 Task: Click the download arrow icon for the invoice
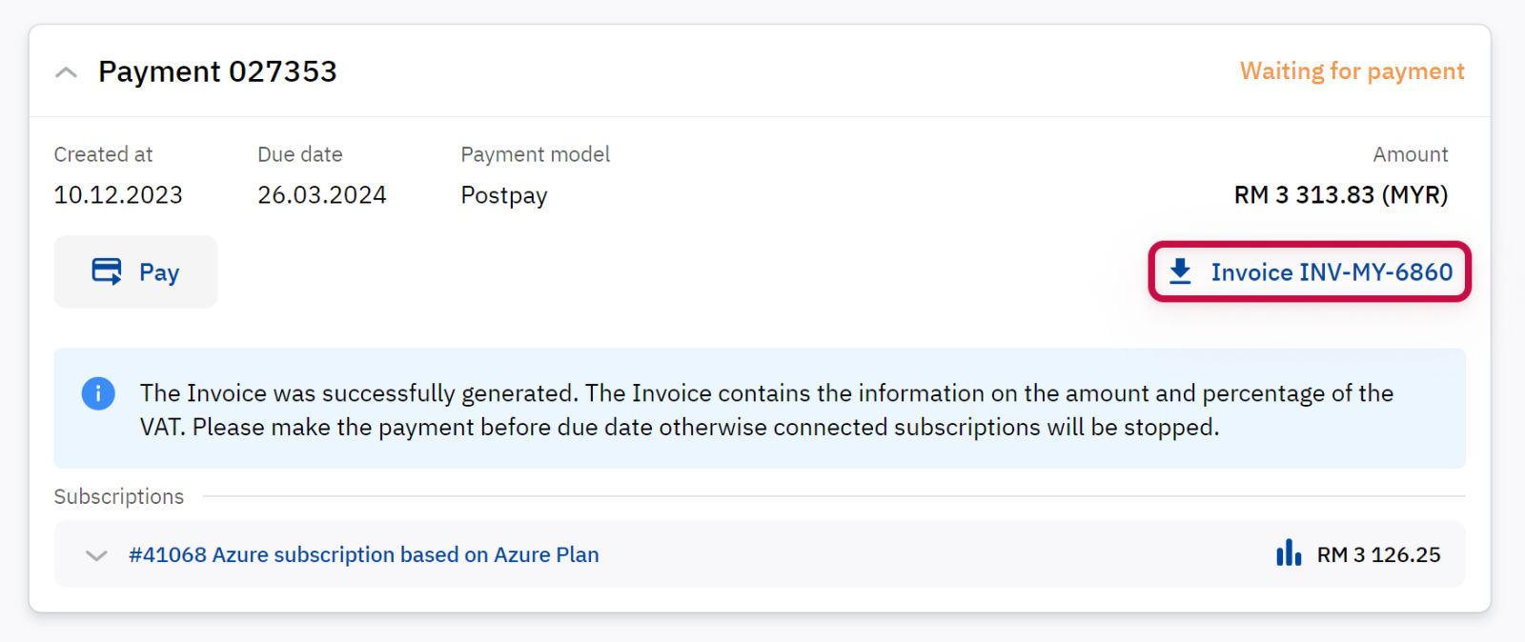tap(1180, 271)
